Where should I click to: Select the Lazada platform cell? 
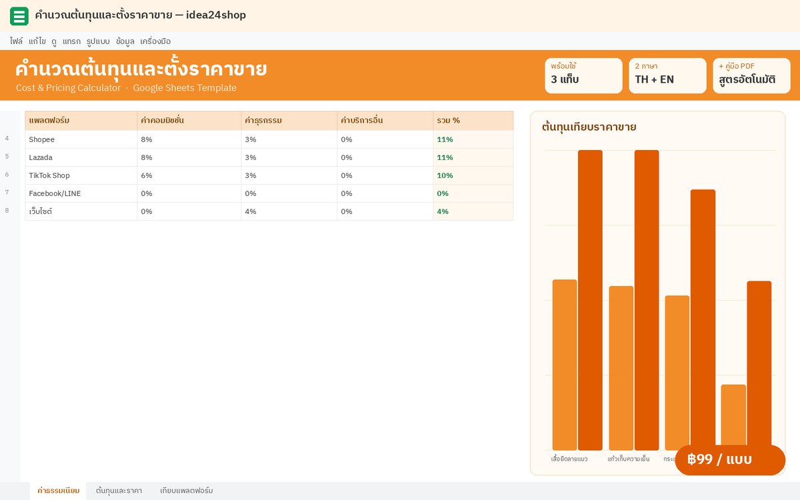[x=81, y=157]
